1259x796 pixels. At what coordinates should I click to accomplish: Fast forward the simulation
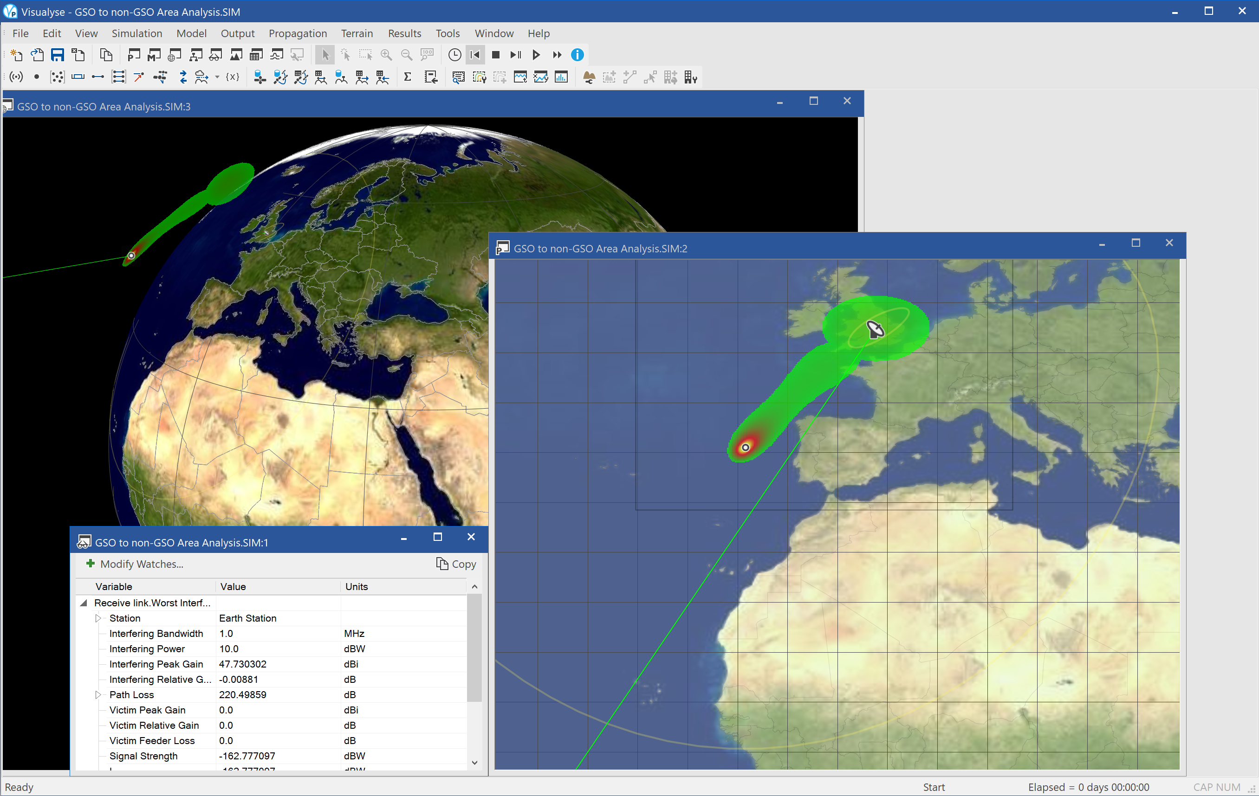tap(558, 55)
